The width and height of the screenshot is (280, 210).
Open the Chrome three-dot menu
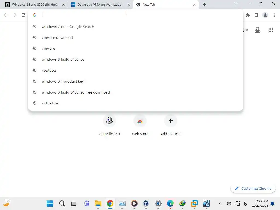point(274,15)
